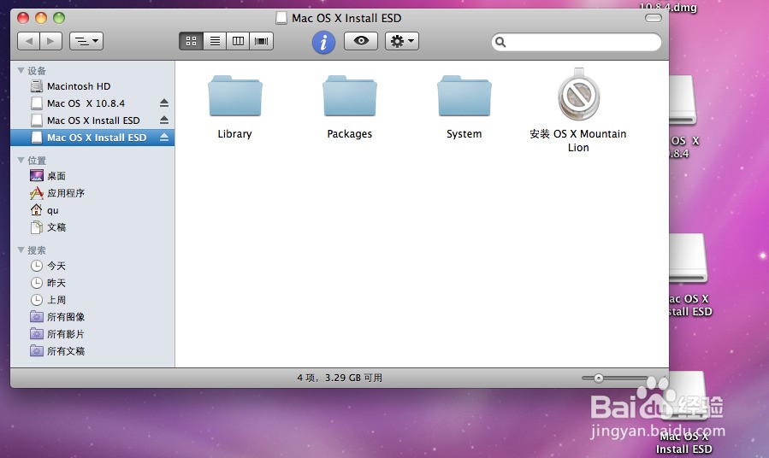
Task: Click the Packages folder label
Action: click(x=350, y=134)
